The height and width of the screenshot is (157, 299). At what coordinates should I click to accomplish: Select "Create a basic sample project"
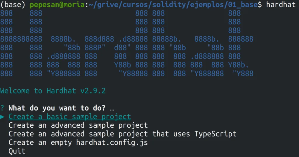click(70, 117)
